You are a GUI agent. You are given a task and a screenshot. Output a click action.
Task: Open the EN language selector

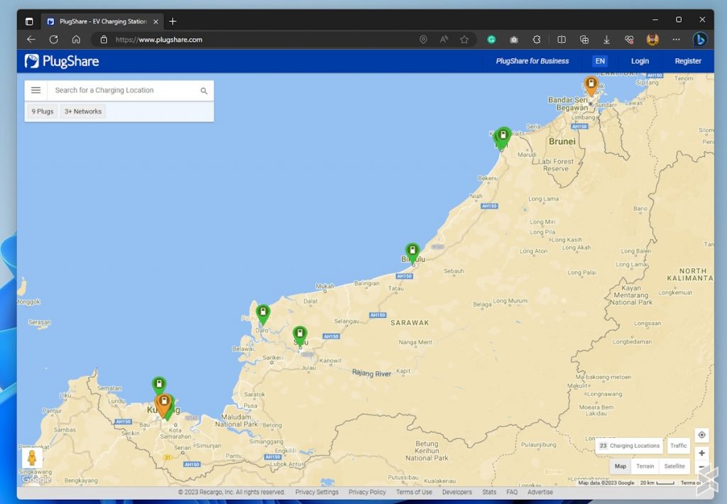[600, 61]
